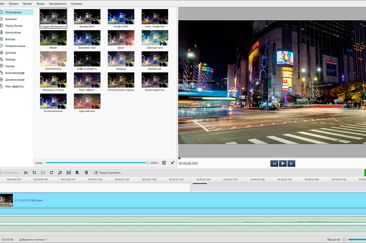
Task: Select the Романтические effects category
Action: pyautogui.click(x=16, y=46)
